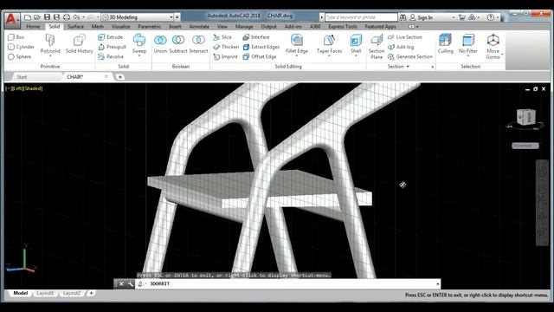Image resolution: width=554 pixels, height=312 pixels.
Task: Click the Generate Section tool
Action: click(x=410, y=56)
